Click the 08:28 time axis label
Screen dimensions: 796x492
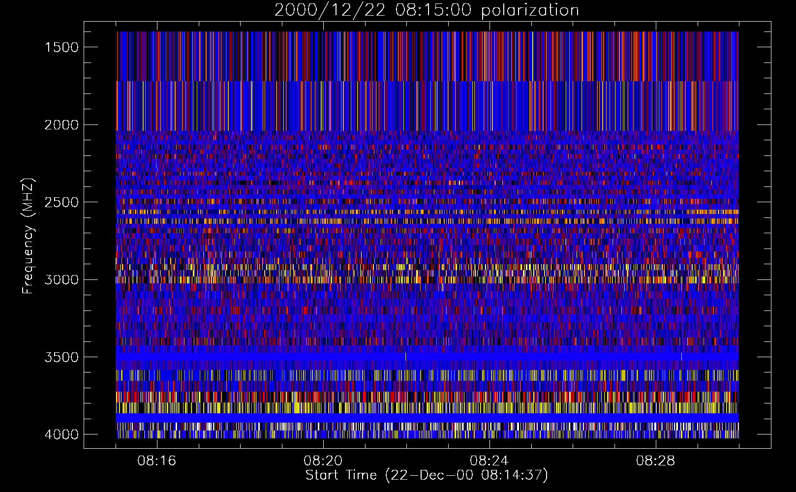click(655, 461)
